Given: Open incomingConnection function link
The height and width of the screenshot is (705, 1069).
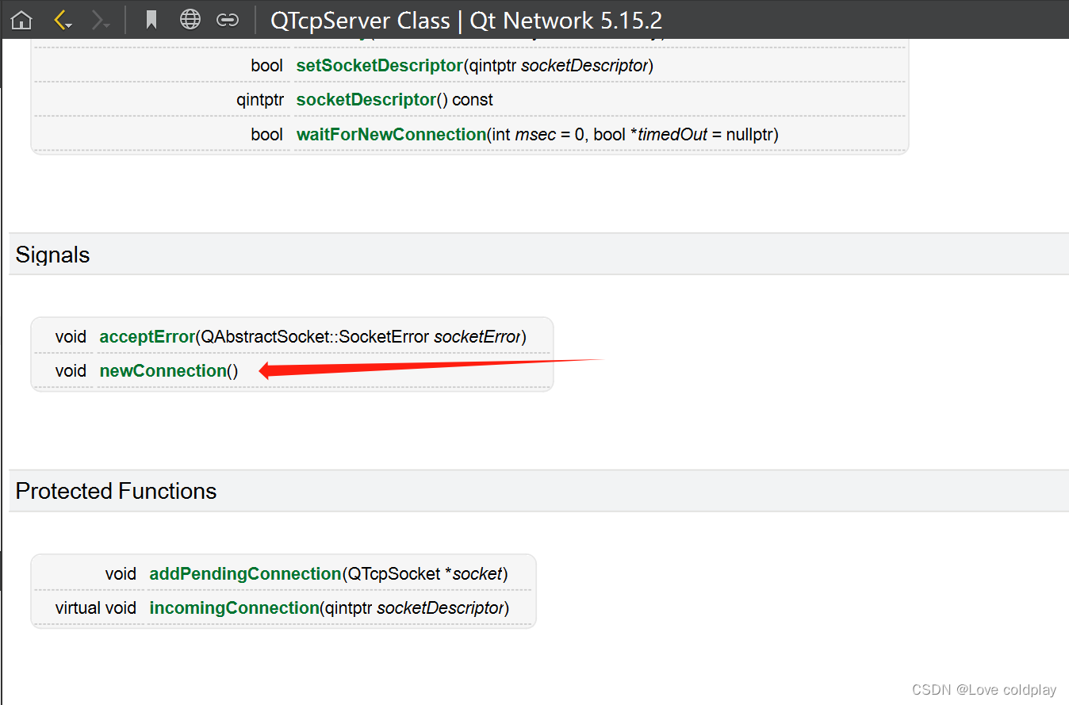Looking at the screenshot, I should click(234, 608).
